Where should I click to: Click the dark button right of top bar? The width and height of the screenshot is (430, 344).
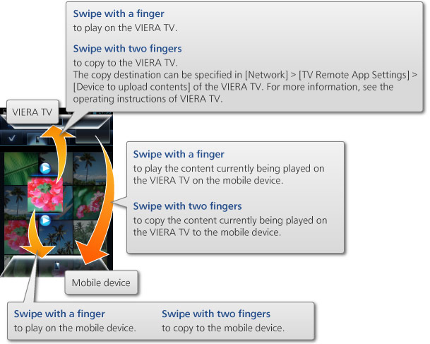click(92, 136)
